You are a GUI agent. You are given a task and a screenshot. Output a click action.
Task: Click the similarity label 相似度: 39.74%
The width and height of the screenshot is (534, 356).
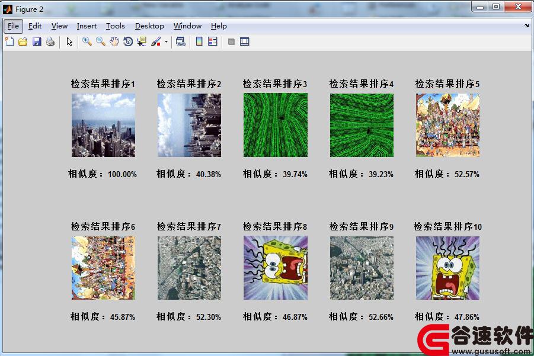click(275, 174)
